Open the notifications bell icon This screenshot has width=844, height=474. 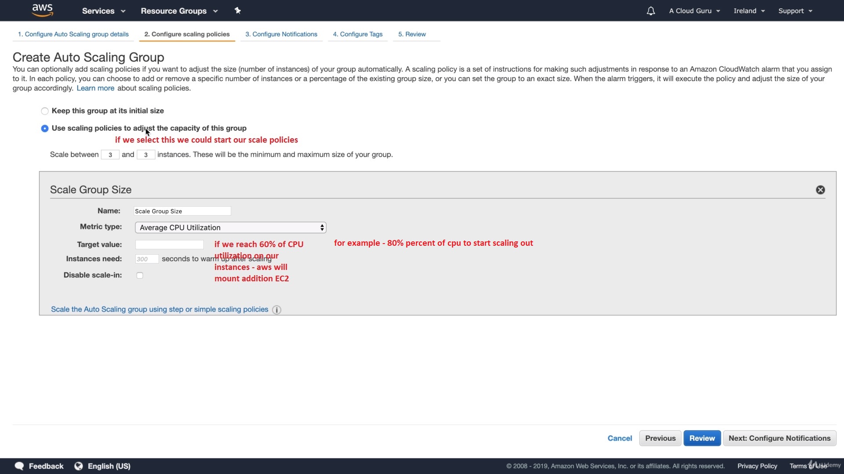pos(651,11)
